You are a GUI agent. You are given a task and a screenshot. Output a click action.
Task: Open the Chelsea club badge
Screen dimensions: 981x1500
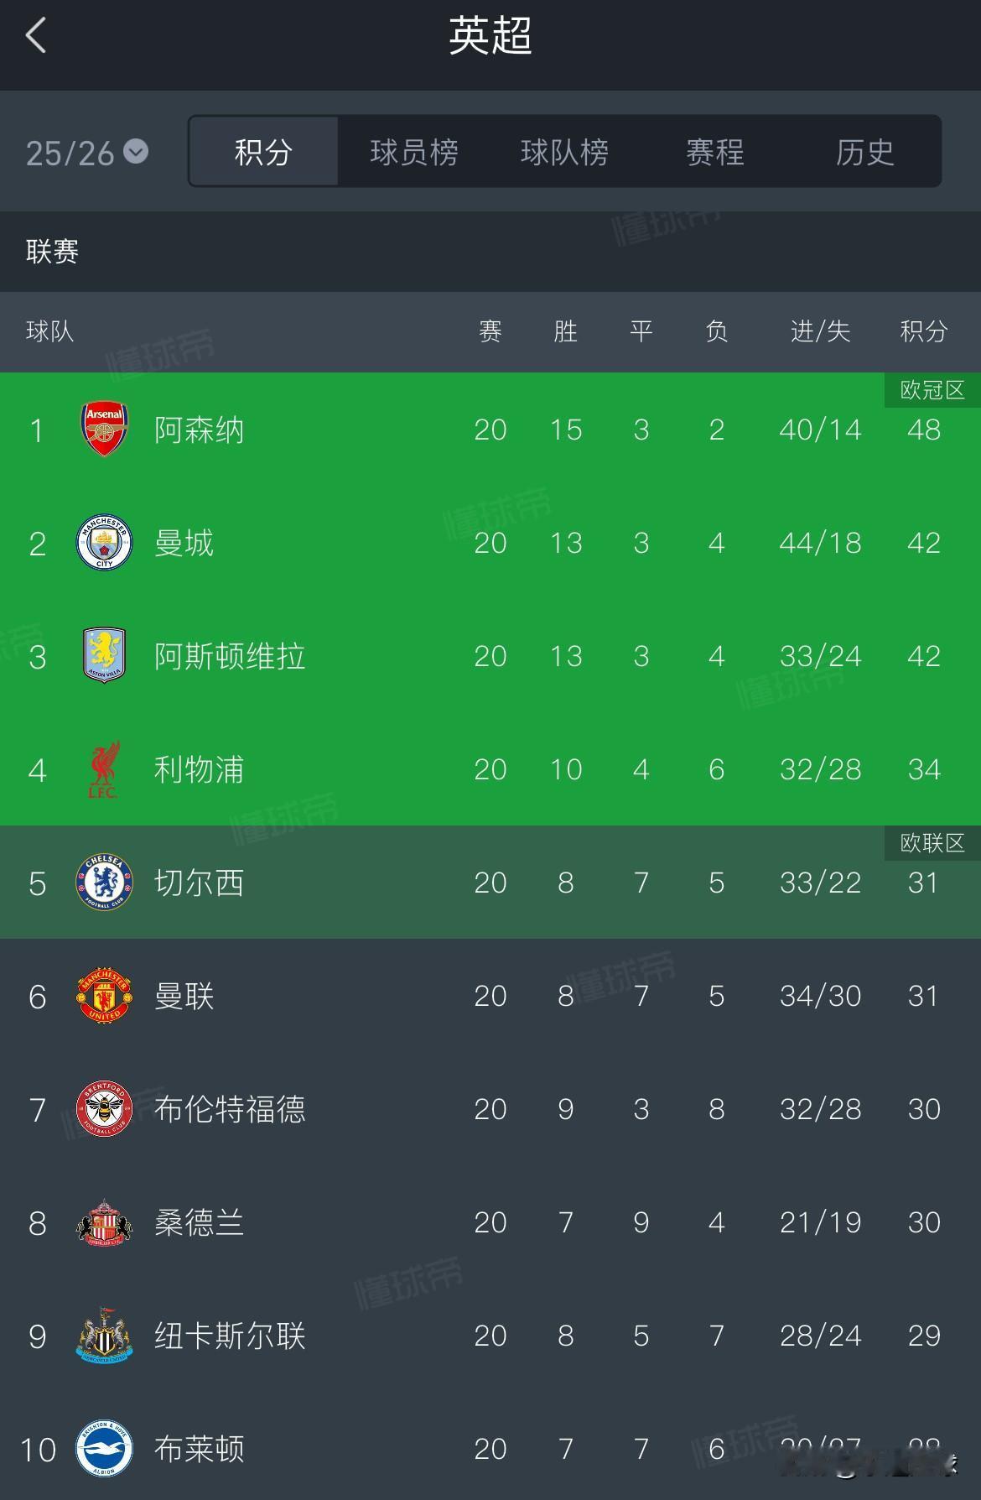(104, 883)
